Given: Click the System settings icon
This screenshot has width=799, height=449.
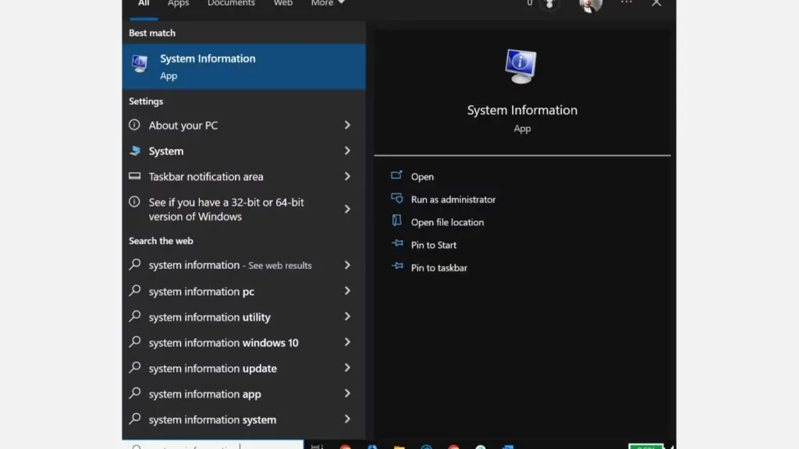Looking at the screenshot, I should pyautogui.click(x=134, y=150).
